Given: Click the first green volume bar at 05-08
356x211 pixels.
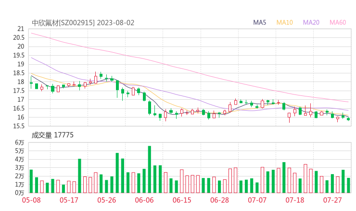Looking at the screenshot, I should [31, 181].
